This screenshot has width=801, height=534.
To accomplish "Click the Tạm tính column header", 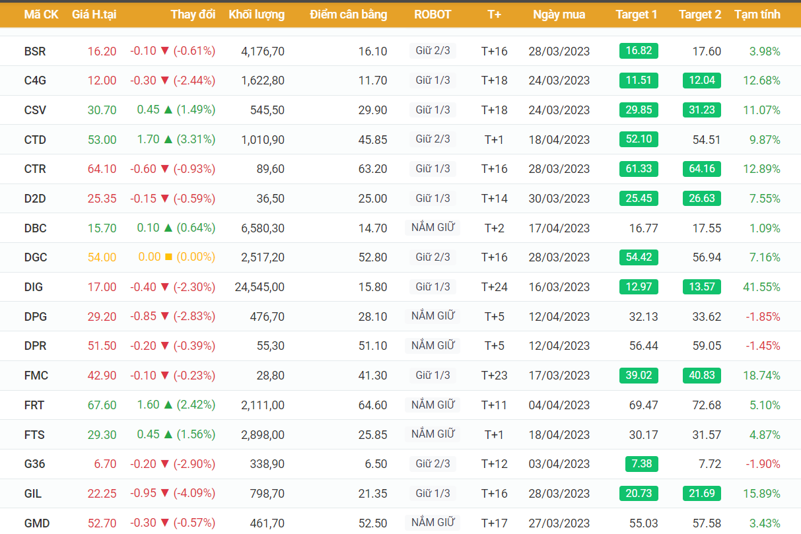I will (x=757, y=14).
